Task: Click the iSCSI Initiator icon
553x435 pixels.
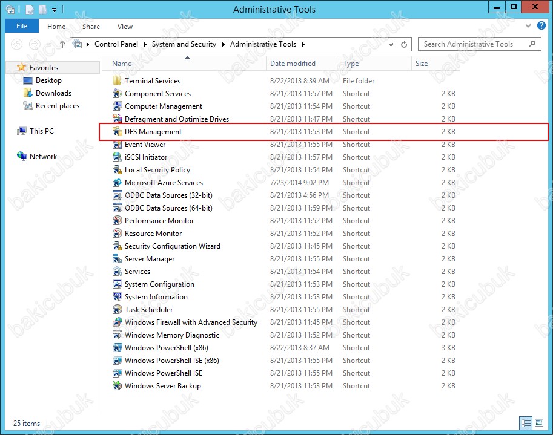Action: click(x=117, y=157)
